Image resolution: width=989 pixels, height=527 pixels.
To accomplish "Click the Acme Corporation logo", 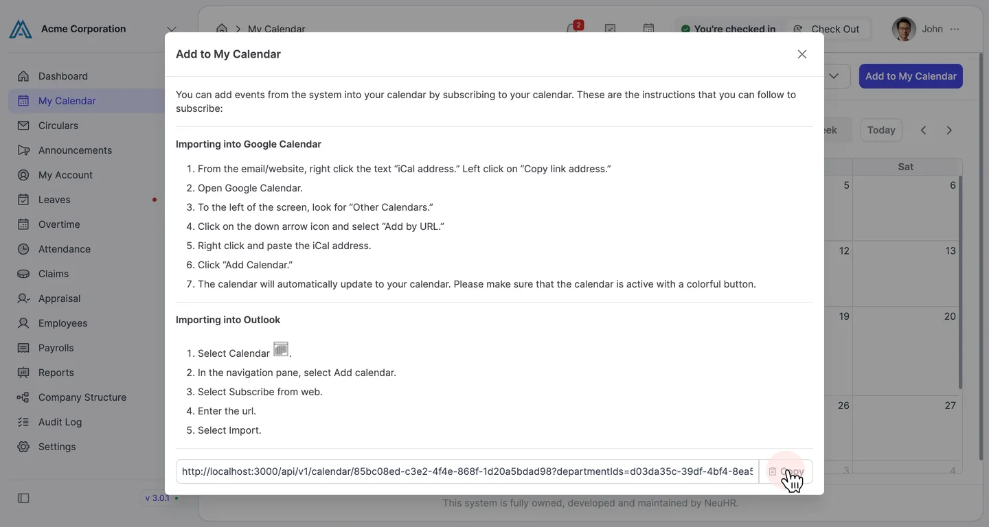I will 21,29.
